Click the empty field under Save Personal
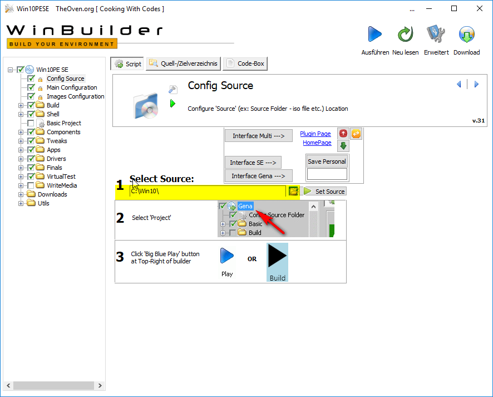This screenshot has width=493, height=397. click(x=327, y=174)
